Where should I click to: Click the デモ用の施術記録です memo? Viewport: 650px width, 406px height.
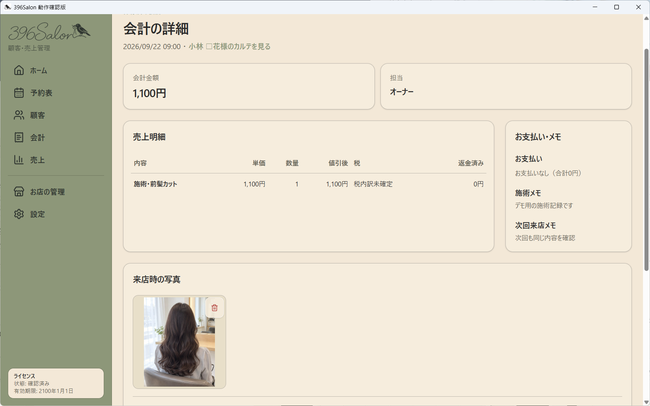[x=544, y=205]
